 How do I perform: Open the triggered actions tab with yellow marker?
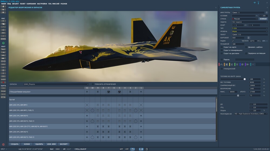pyautogui.click(x=232, y=64)
